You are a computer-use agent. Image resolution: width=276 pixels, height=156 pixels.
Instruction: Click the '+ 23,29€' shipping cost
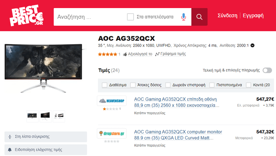(x=268, y=138)
